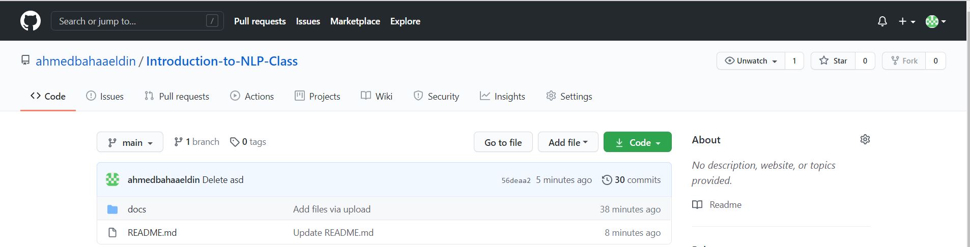Click the repository book icon

(x=25, y=60)
